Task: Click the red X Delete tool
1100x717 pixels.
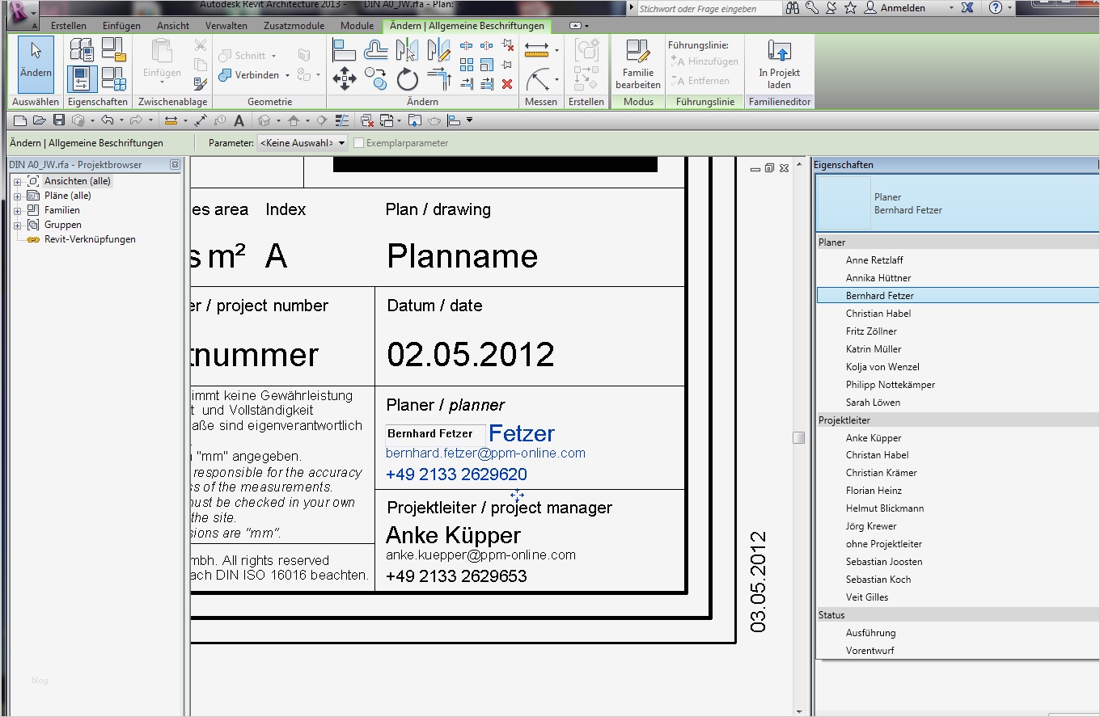Action: click(507, 84)
